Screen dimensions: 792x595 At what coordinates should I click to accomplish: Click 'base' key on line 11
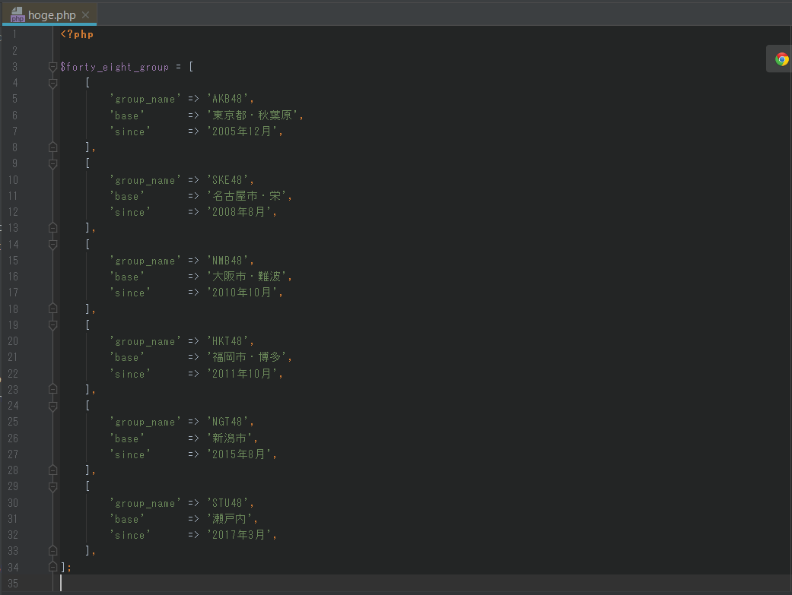coord(127,196)
